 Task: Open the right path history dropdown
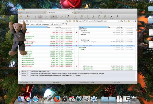click(120, 21)
